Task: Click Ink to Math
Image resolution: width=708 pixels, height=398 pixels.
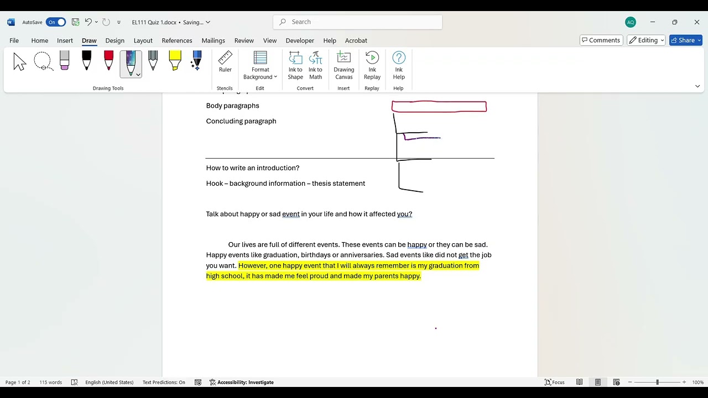Action: (315, 66)
